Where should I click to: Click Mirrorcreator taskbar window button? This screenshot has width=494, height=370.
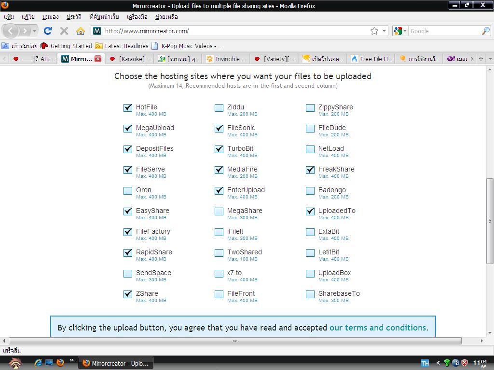[x=116, y=363]
